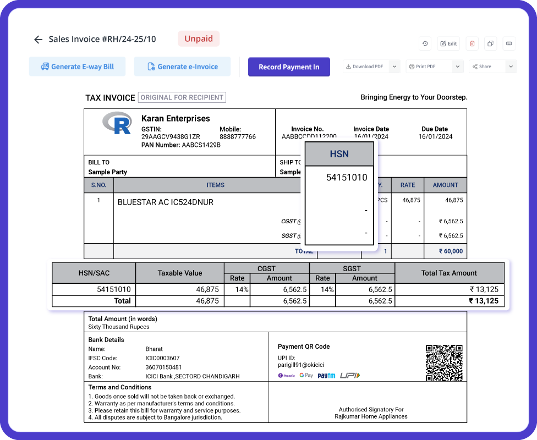Go back using the left arrow icon
Viewport: 537px width, 440px height.
point(38,40)
